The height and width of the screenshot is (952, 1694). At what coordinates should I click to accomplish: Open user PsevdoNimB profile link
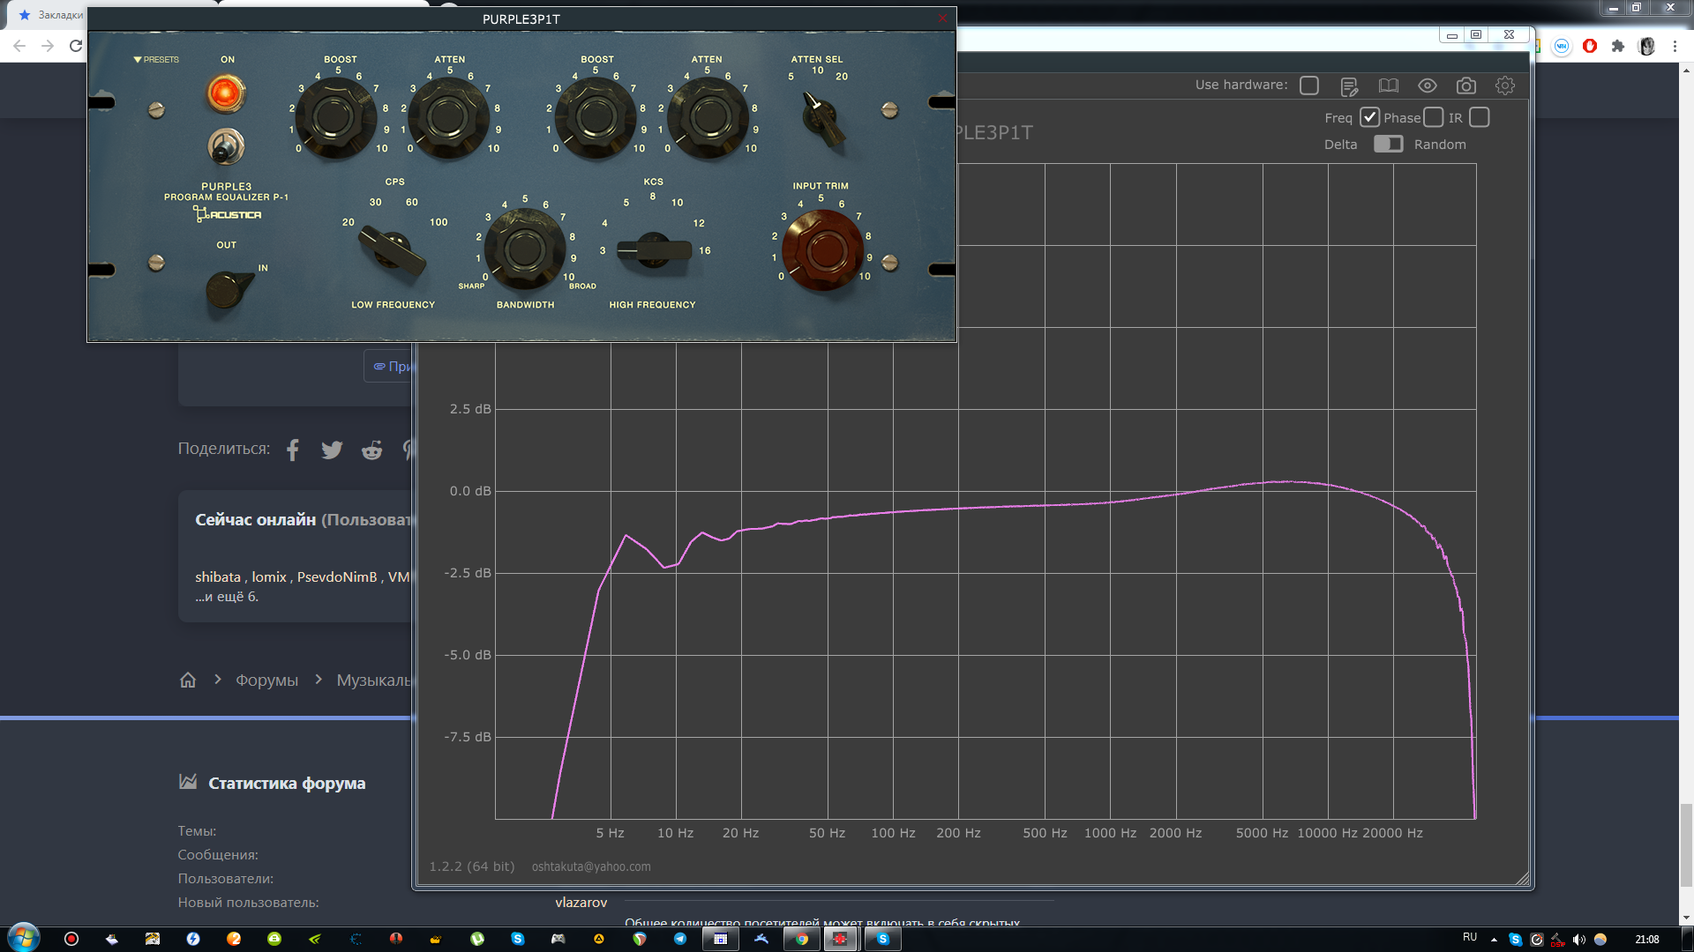click(x=337, y=576)
